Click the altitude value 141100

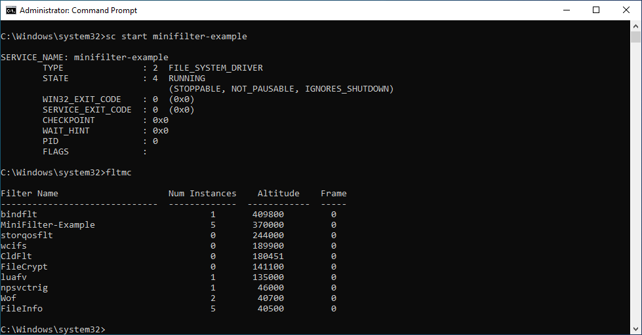(268, 267)
